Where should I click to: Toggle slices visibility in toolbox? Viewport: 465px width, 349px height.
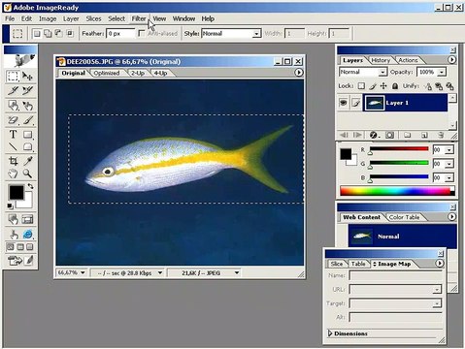(28, 219)
